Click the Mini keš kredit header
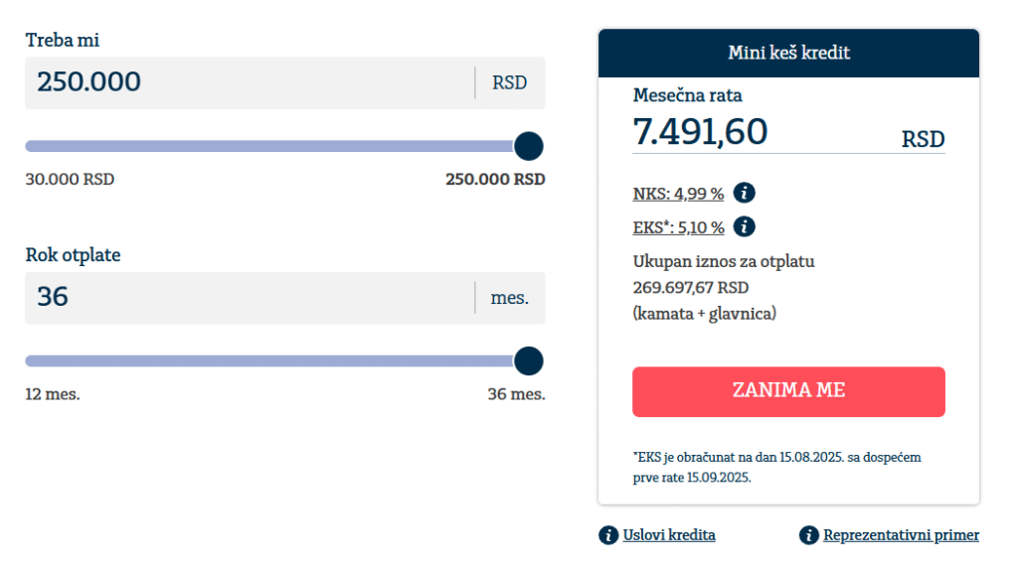1018x571 pixels. [x=788, y=53]
